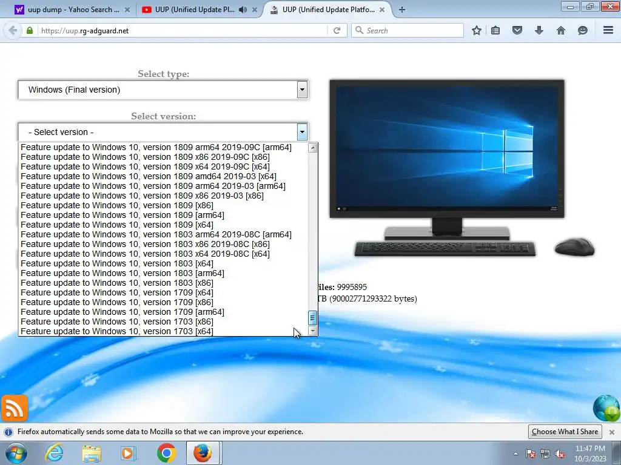Click the Firefox taskbar icon
Viewport: 621px width, 465px height.
(203, 453)
